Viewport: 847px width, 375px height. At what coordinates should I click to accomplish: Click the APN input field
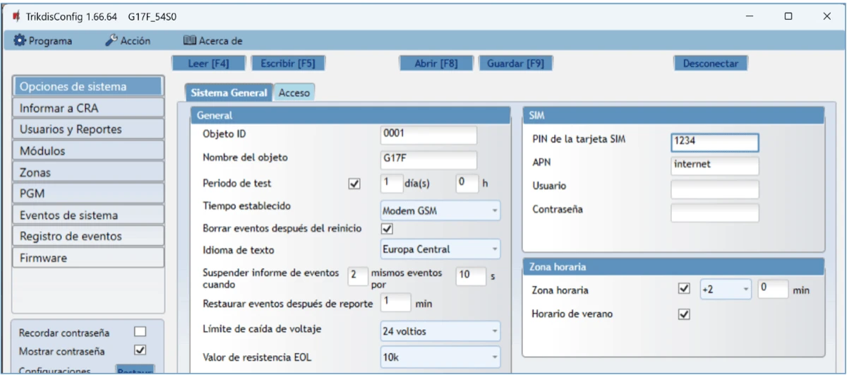(x=714, y=165)
